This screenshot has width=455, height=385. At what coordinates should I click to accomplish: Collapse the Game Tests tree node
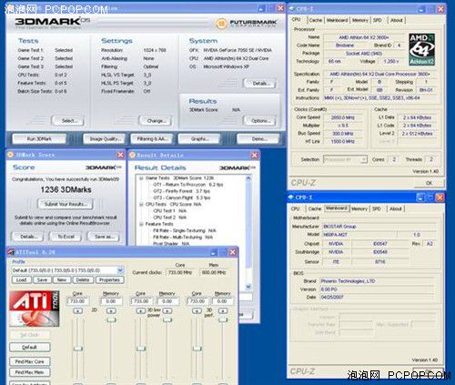tap(141, 178)
